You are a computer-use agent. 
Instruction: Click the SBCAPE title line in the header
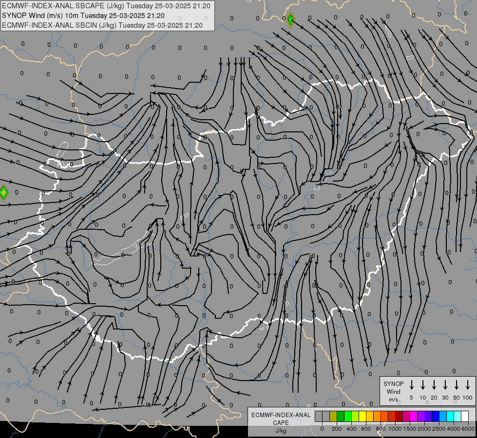point(106,6)
